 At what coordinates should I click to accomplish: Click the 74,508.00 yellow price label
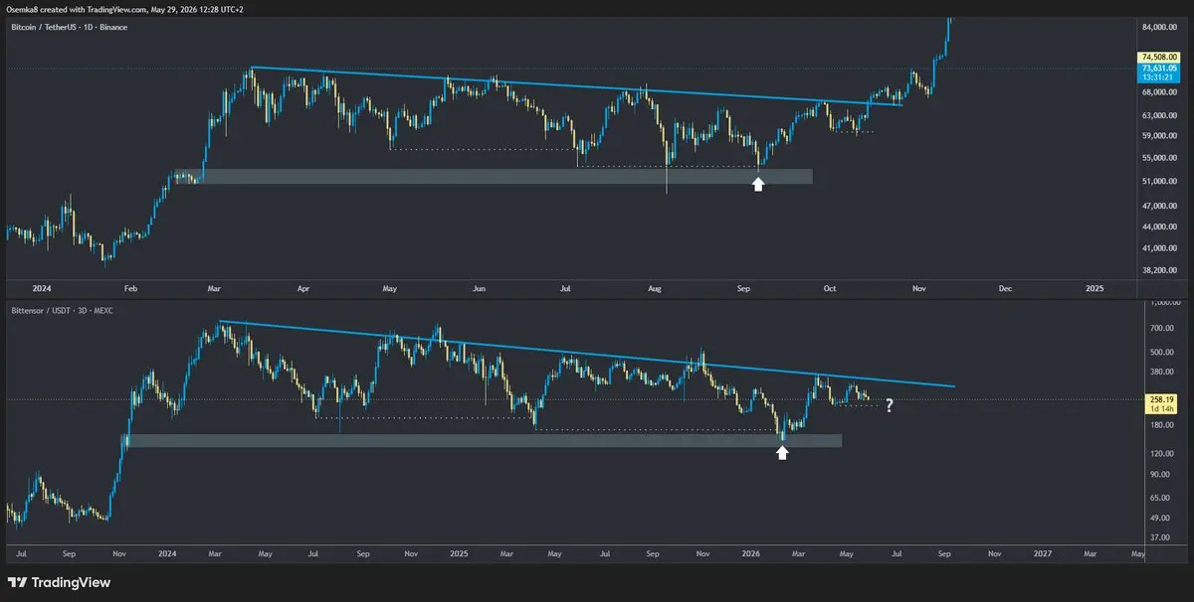(x=1158, y=58)
